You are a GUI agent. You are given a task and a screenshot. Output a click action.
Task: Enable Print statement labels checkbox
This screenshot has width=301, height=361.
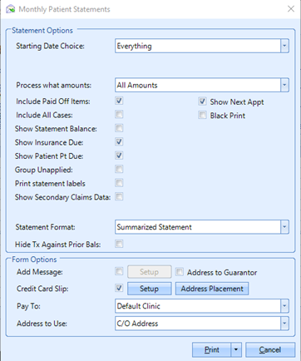coord(119,183)
